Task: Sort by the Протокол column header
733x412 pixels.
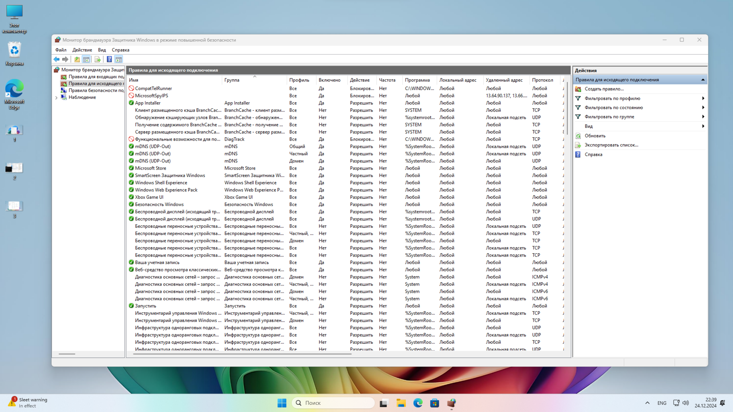Action: pos(545,80)
